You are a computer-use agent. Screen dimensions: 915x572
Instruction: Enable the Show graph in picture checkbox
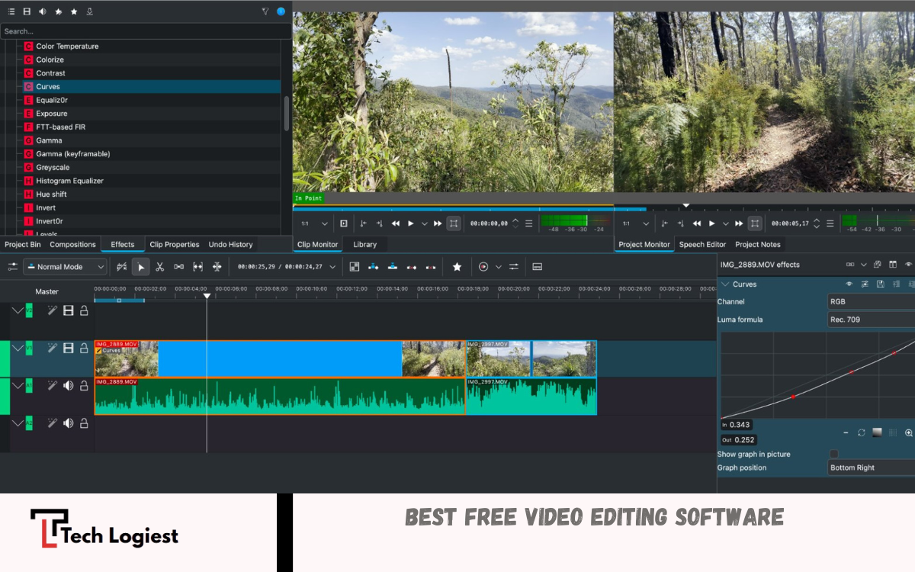833,455
